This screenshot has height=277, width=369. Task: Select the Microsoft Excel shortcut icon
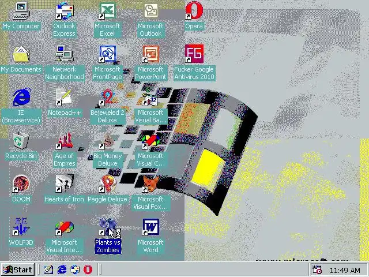point(107,10)
